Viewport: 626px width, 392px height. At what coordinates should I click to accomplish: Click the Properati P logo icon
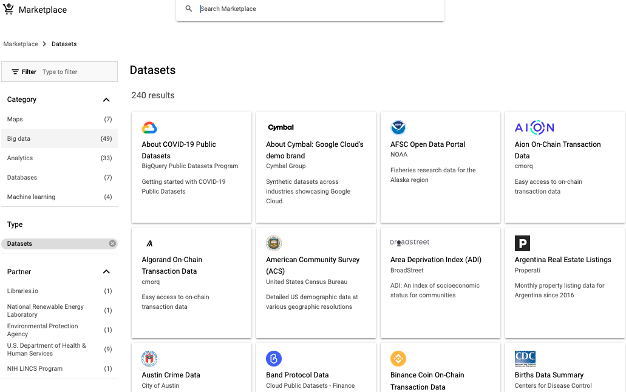522,243
